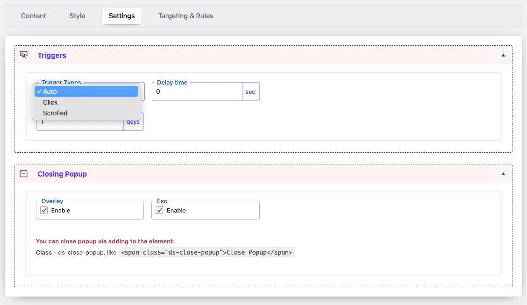This screenshot has height=305, width=527.
Task: Collapse the Closing Popup section arrow
Action: coord(503,174)
